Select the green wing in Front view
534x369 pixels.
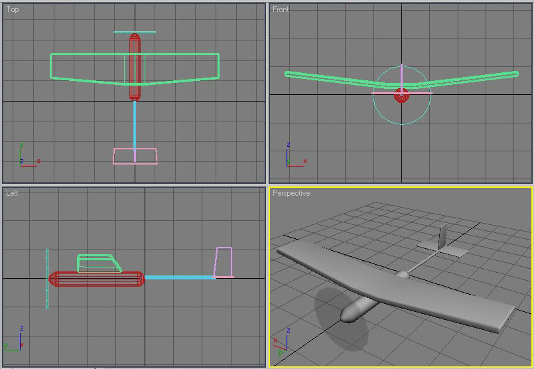pyautogui.click(x=464, y=79)
